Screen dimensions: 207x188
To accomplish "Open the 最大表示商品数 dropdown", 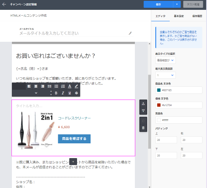I will (166, 75).
